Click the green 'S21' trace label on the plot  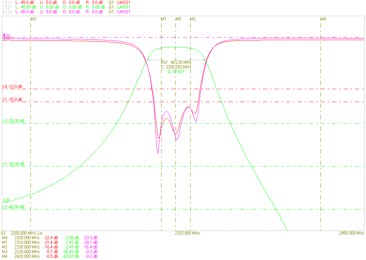pos(6,200)
